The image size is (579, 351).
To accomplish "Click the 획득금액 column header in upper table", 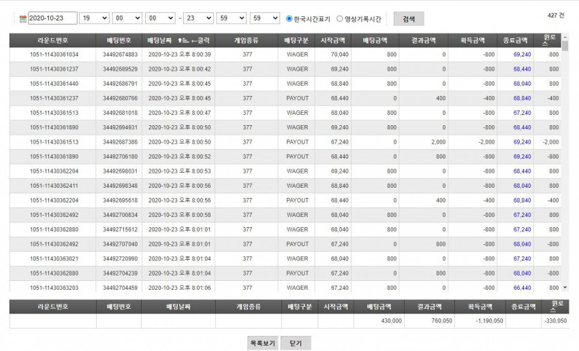I will click(473, 40).
